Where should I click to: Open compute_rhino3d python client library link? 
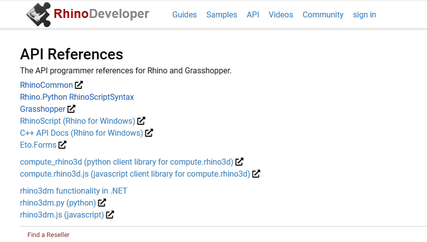point(127,162)
